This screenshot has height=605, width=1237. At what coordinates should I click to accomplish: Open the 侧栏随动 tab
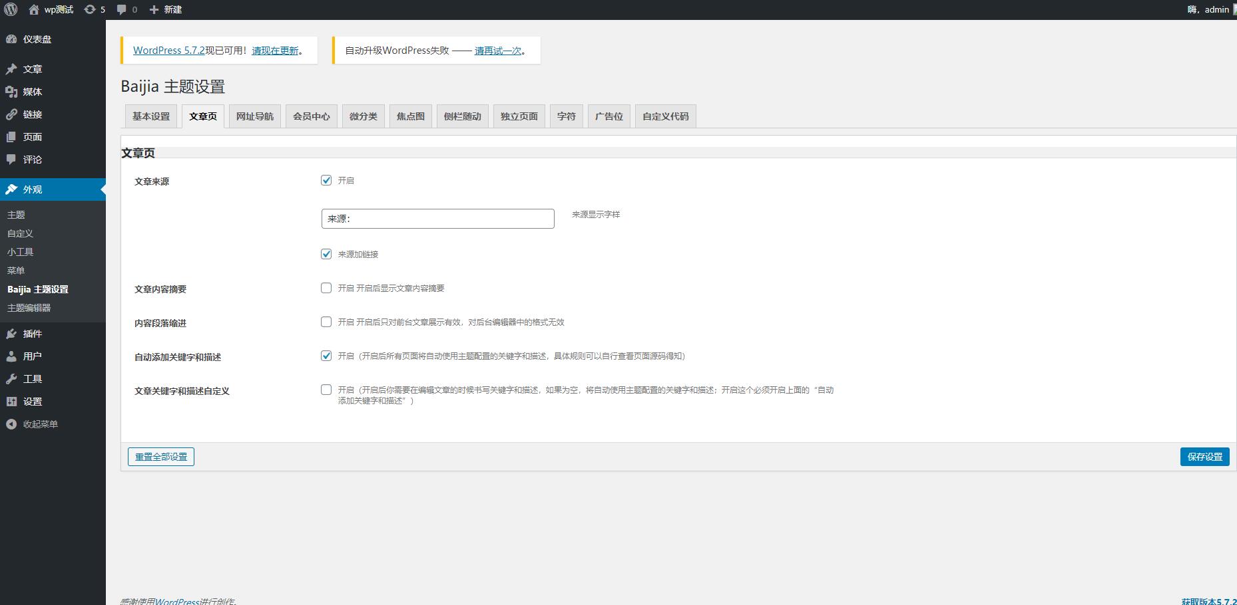(x=463, y=116)
